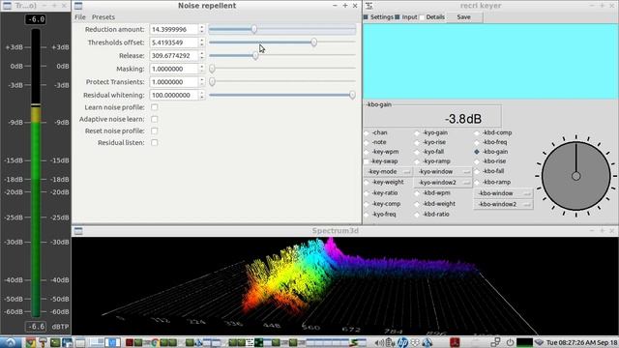The width and height of the screenshot is (619, 348).
Task: Enable the Residual listen checkbox
Action: pyautogui.click(x=155, y=143)
